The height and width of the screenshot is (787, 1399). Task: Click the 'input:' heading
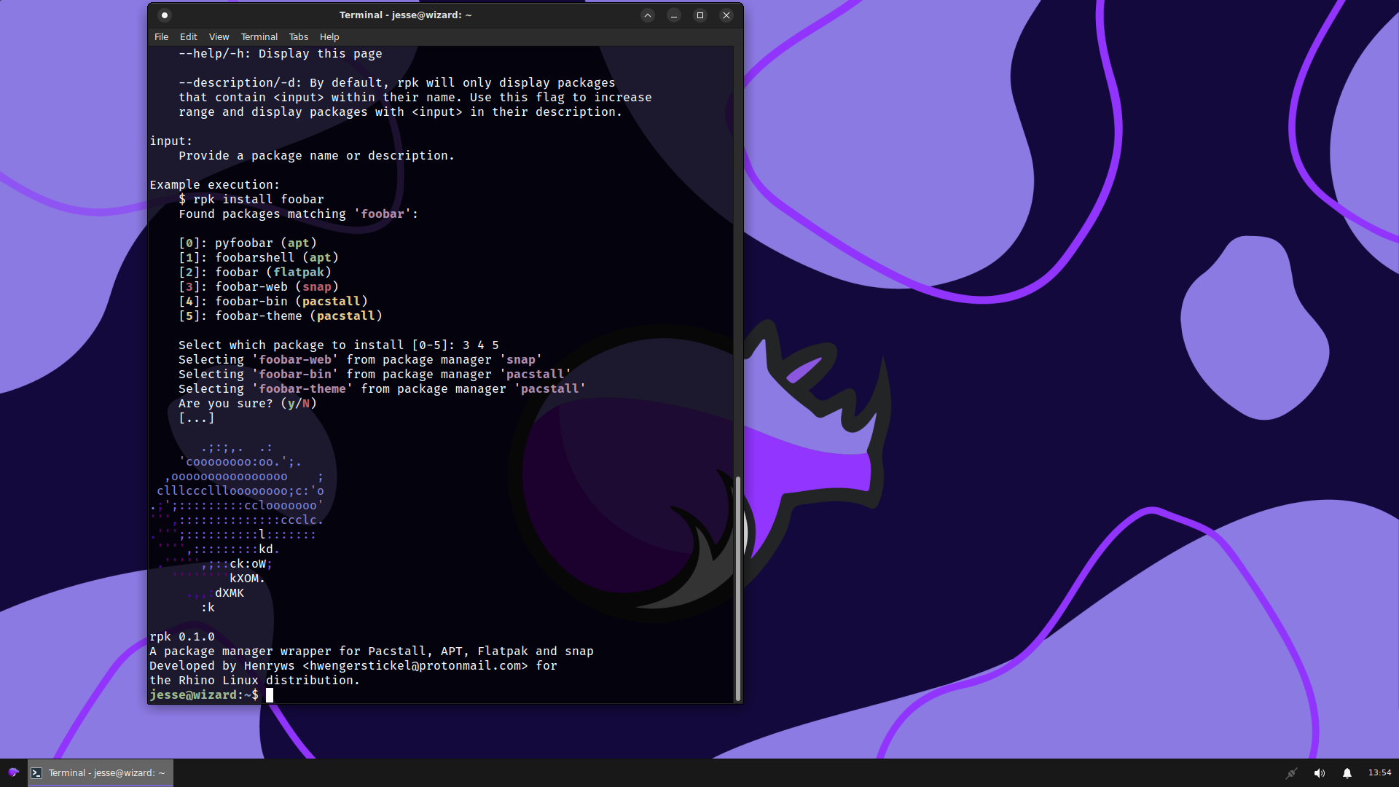tap(171, 141)
